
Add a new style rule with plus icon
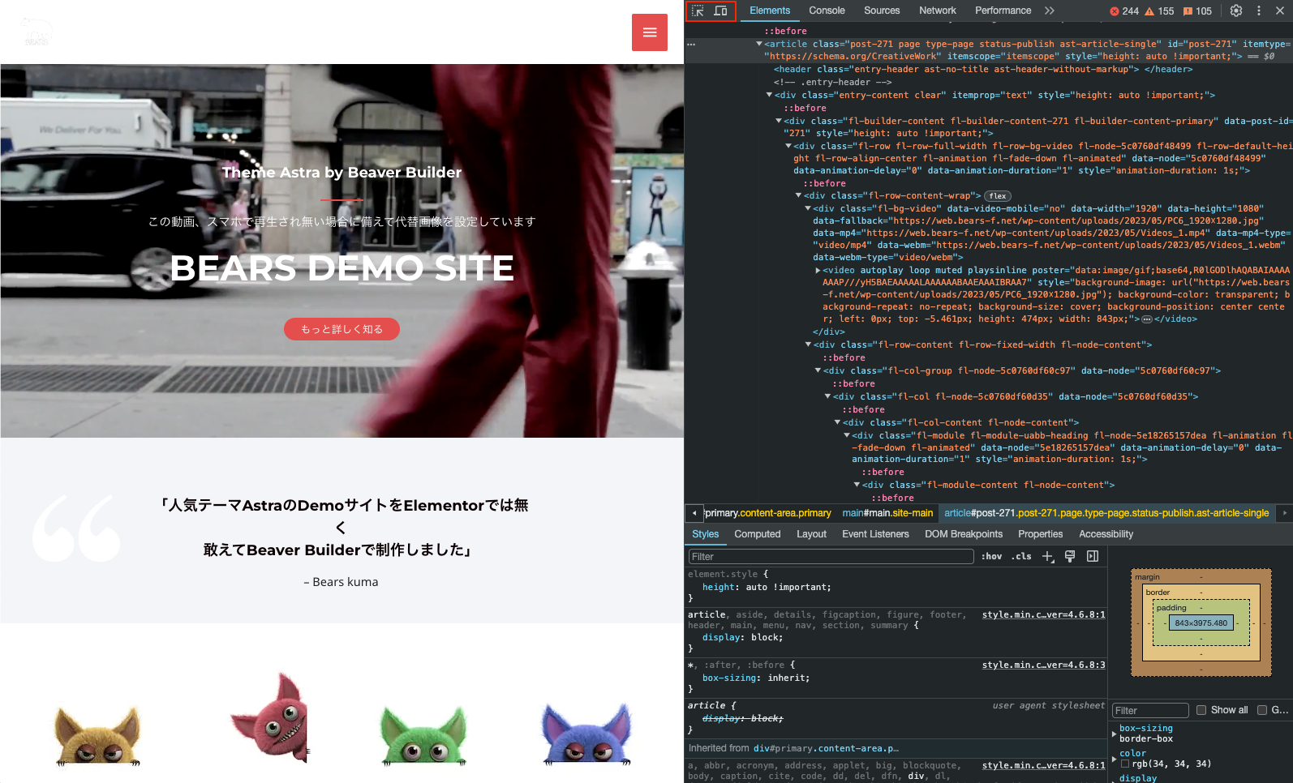(1048, 556)
